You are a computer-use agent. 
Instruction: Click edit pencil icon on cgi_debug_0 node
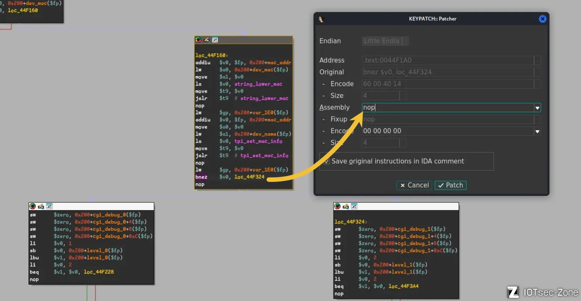pos(41,206)
